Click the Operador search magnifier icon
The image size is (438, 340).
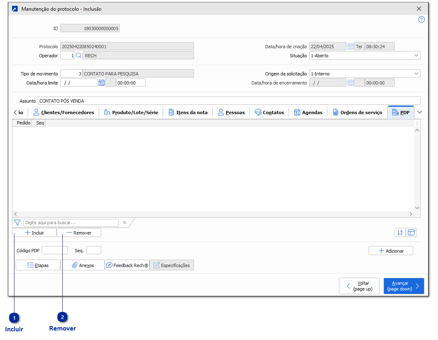[x=79, y=56]
